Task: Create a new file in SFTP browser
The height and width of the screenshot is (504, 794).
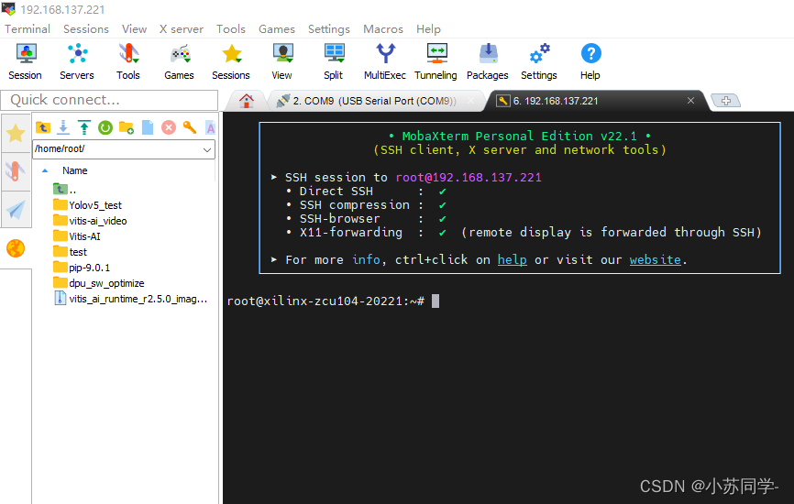Action: click(x=148, y=127)
